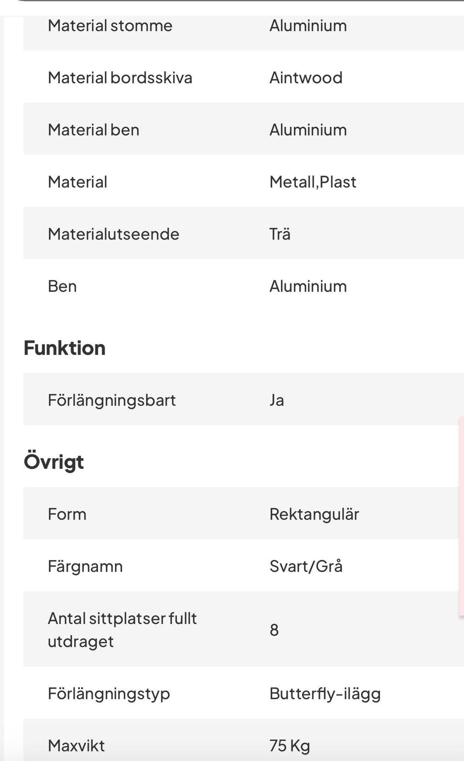Click the Metall,Plast value
Screen dimensions: 464x761
tap(312, 182)
